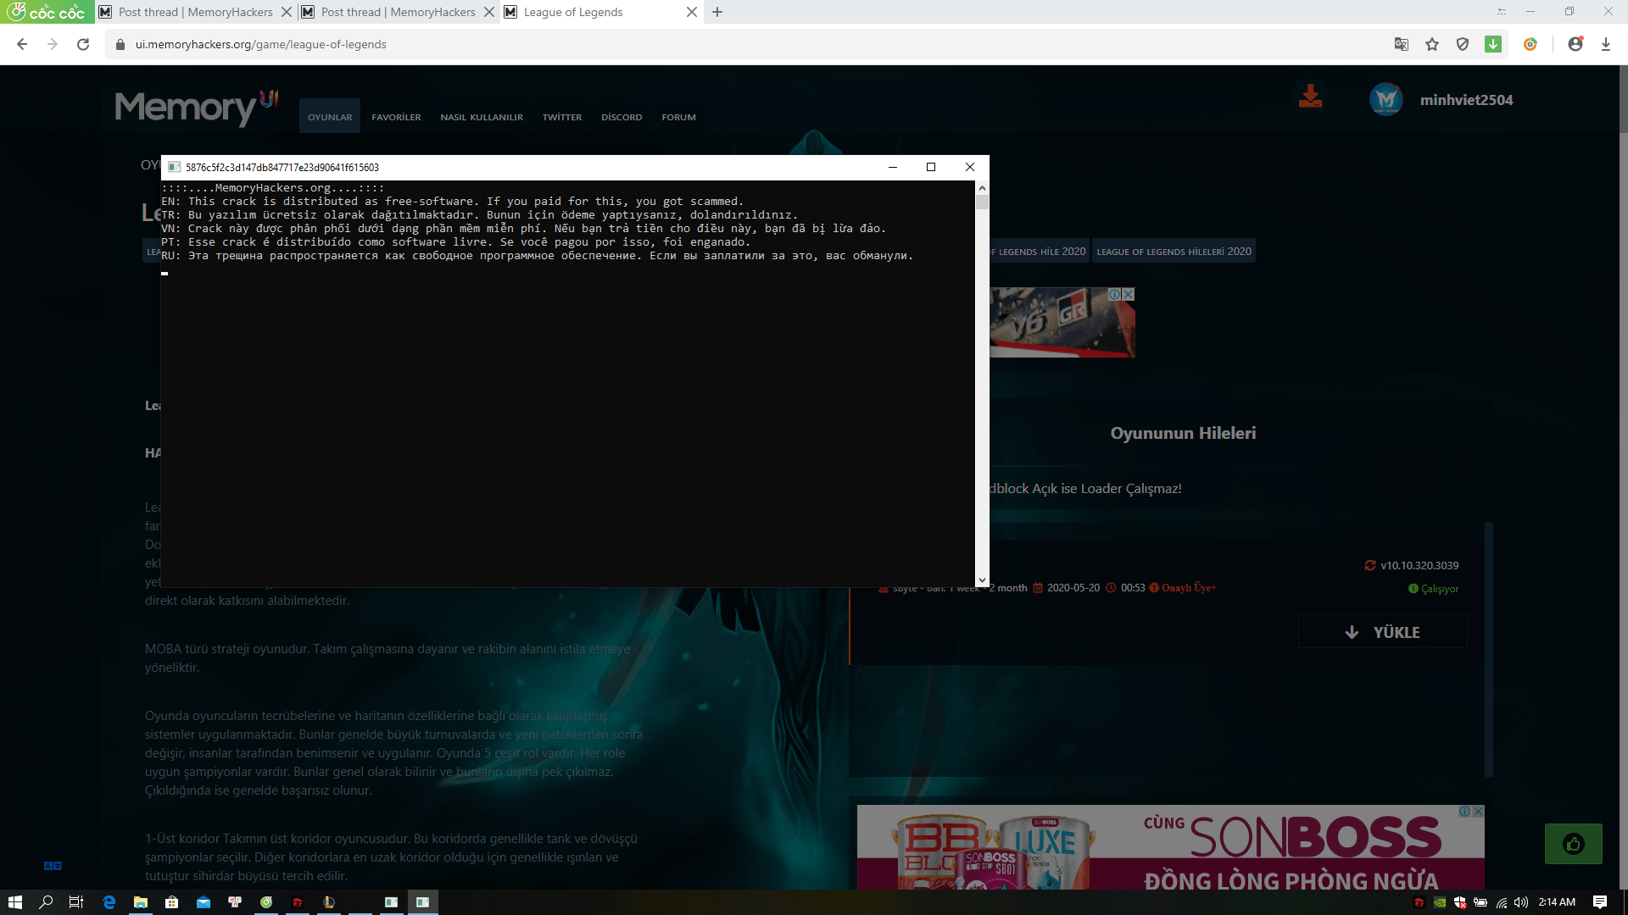Open the NVIDIA tray icon

pyautogui.click(x=1440, y=902)
